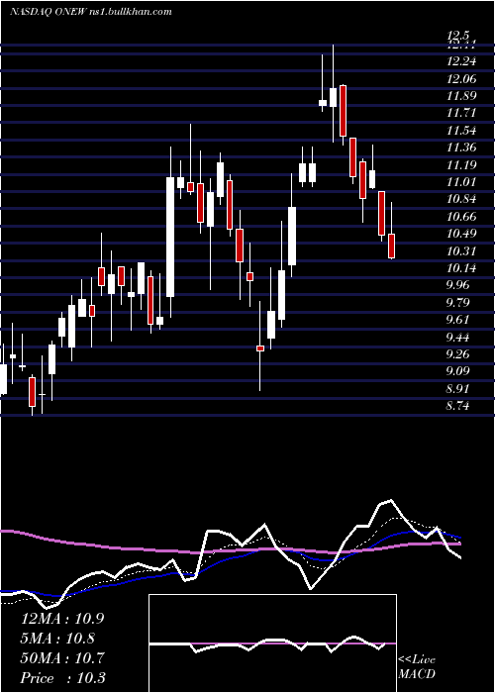The image size is (495, 693).
Task: Select the 11.36 price axis label
Action: (461, 148)
